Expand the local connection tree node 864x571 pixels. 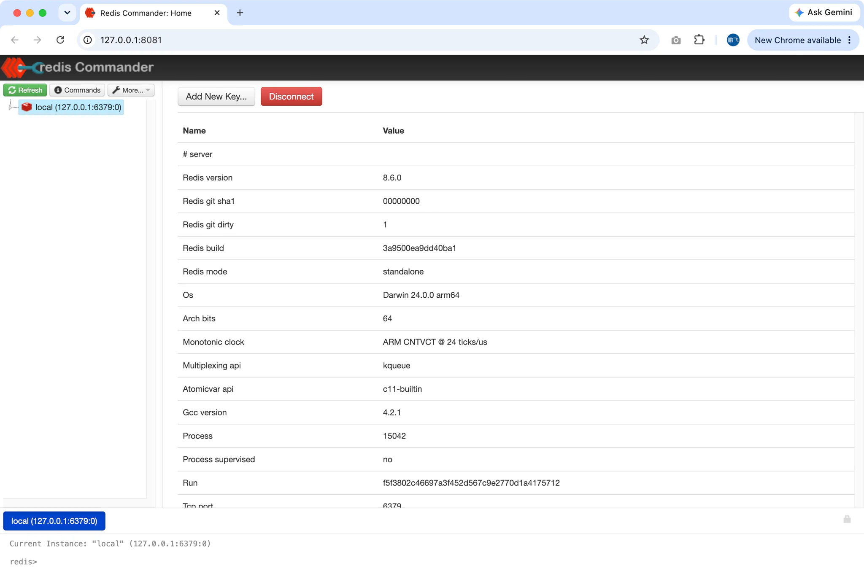click(10, 107)
